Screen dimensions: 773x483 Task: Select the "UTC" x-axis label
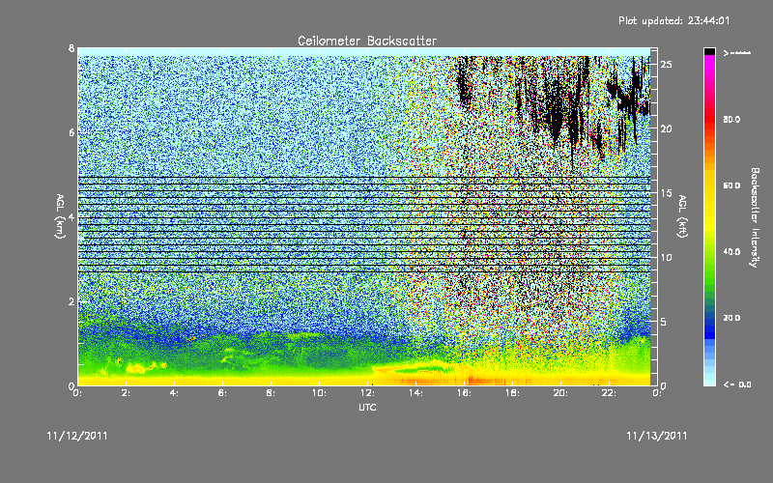pyautogui.click(x=367, y=407)
